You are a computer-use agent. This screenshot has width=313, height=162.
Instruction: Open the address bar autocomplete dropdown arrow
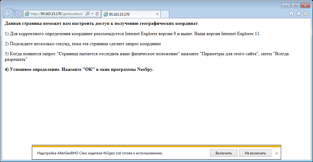pyautogui.click(x=92, y=14)
